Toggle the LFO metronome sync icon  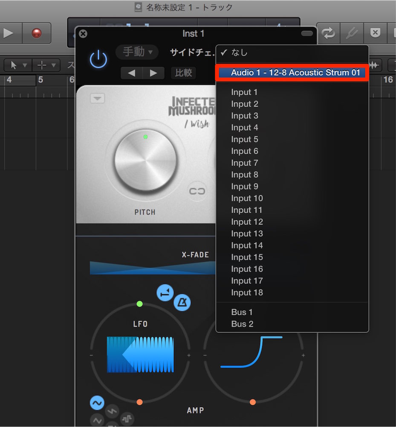182,303
